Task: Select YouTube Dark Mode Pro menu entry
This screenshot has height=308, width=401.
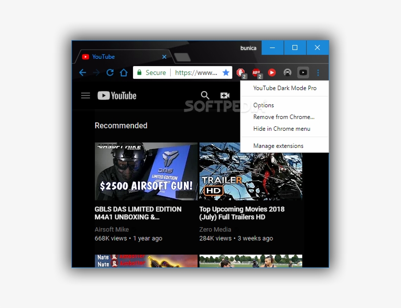Action: pyautogui.click(x=285, y=88)
